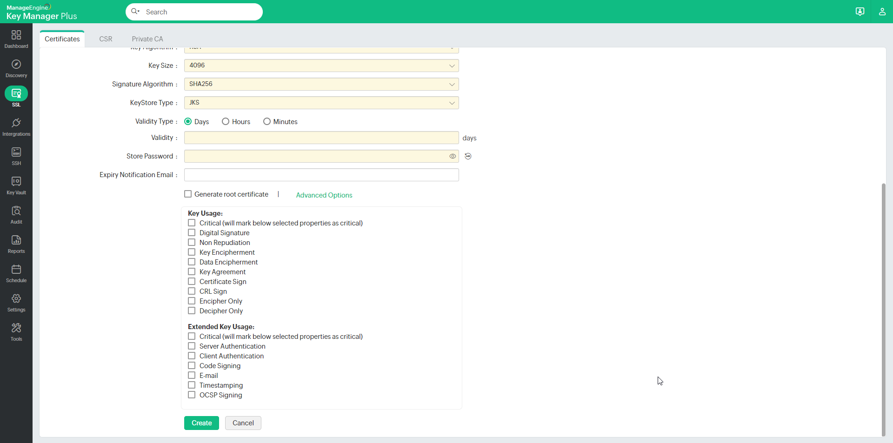
Task: Check Decipher Only option
Action: pos(192,311)
